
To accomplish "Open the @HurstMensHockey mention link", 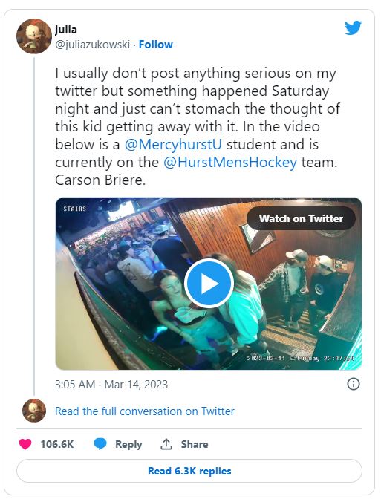I will [x=230, y=163].
